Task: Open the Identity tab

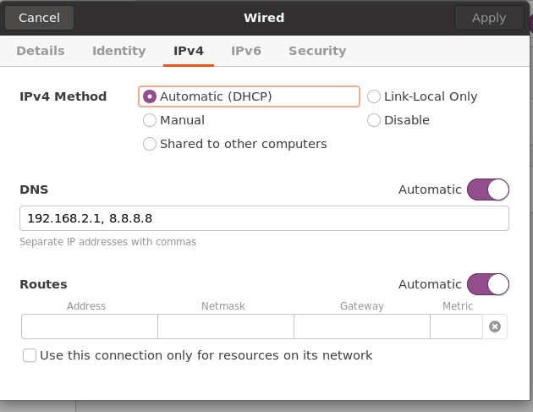Action: pos(118,51)
